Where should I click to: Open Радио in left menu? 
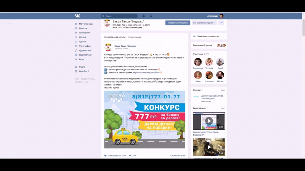82,67
